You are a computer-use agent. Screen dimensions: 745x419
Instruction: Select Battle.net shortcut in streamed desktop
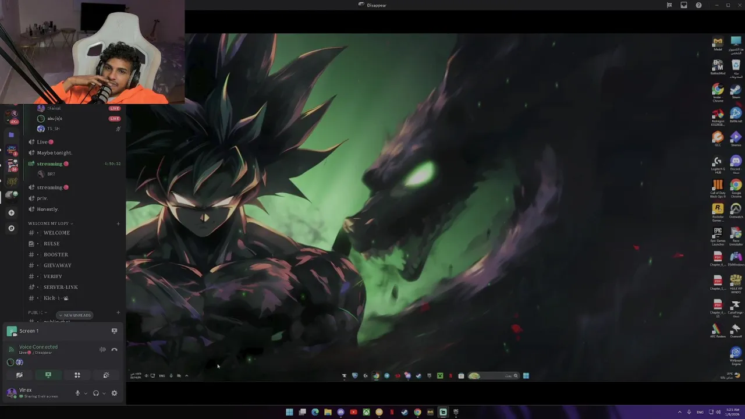pyautogui.click(x=736, y=115)
